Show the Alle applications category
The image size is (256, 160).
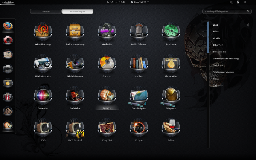215,25
